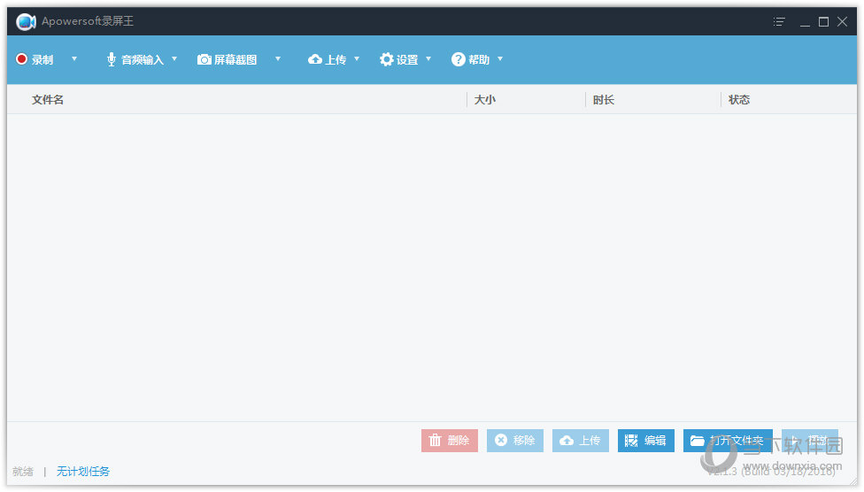864x492 pixels.
Task: Click the audio input microphone icon
Action: pyautogui.click(x=112, y=59)
